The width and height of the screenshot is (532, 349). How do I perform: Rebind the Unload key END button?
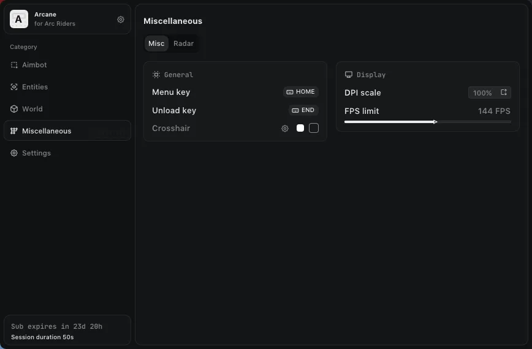coord(303,110)
